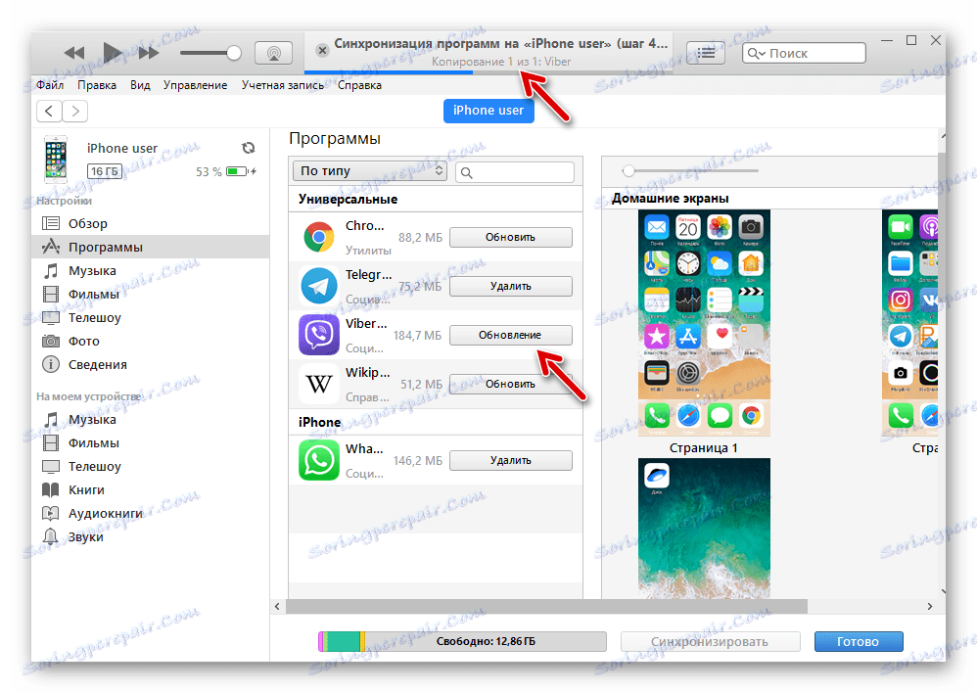Click the WhatsApp app icon under iPhone section
This screenshot has height=693, width=977.
coord(318,460)
